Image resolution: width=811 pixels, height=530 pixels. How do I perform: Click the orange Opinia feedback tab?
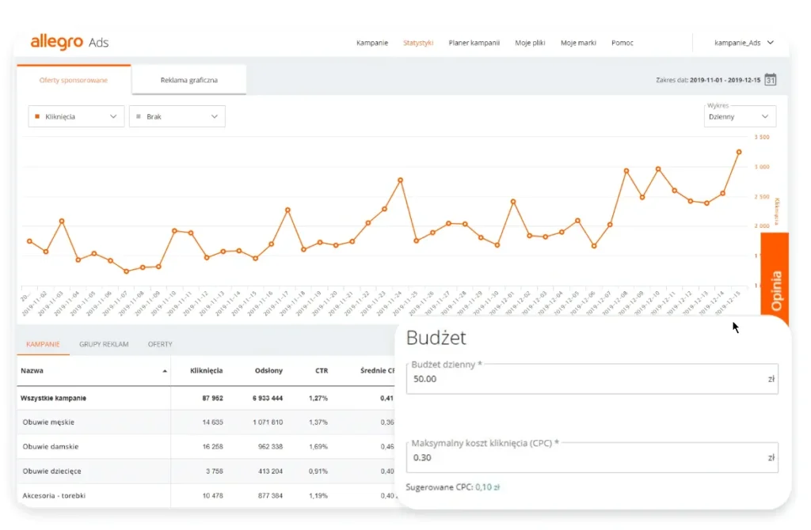point(776,289)
